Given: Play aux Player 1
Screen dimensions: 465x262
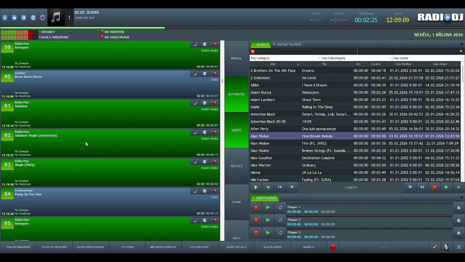Looking at the screenshot, I should pyautogui.click(x=268, y=208).
